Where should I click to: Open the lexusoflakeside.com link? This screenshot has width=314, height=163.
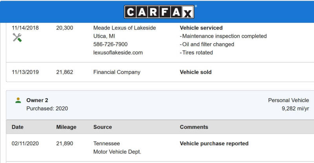(118, 53)
